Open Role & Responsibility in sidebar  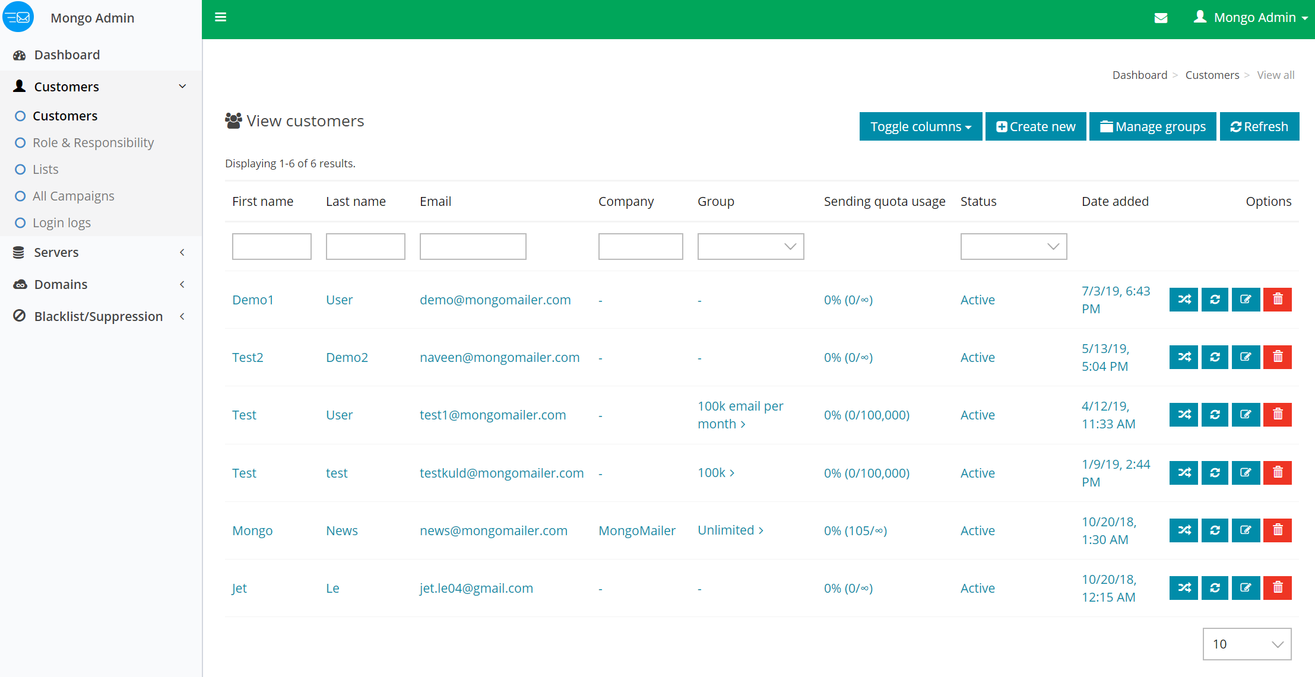93,142
